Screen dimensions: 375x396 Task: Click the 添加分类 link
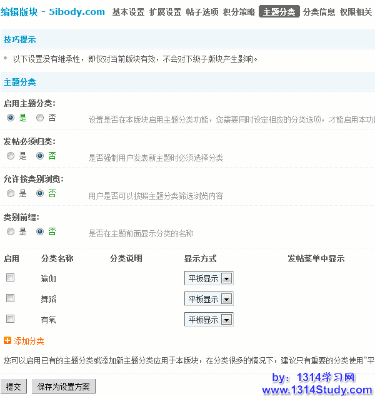coord(29,341)
